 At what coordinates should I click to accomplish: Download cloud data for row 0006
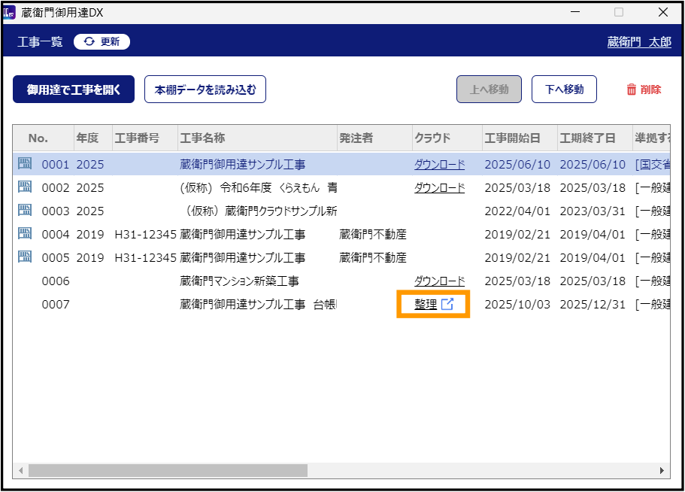(439, 281)
